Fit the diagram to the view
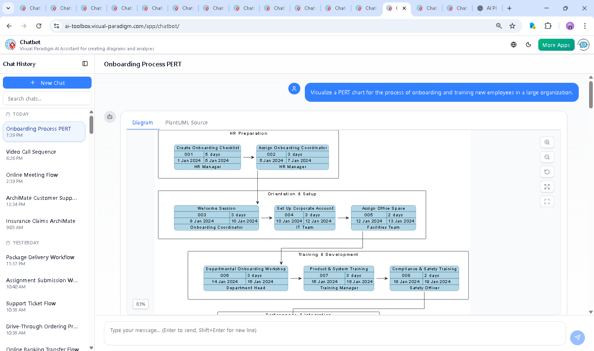Image resolution: width=594 pixels, height=351 pixels. pos(547,201)
